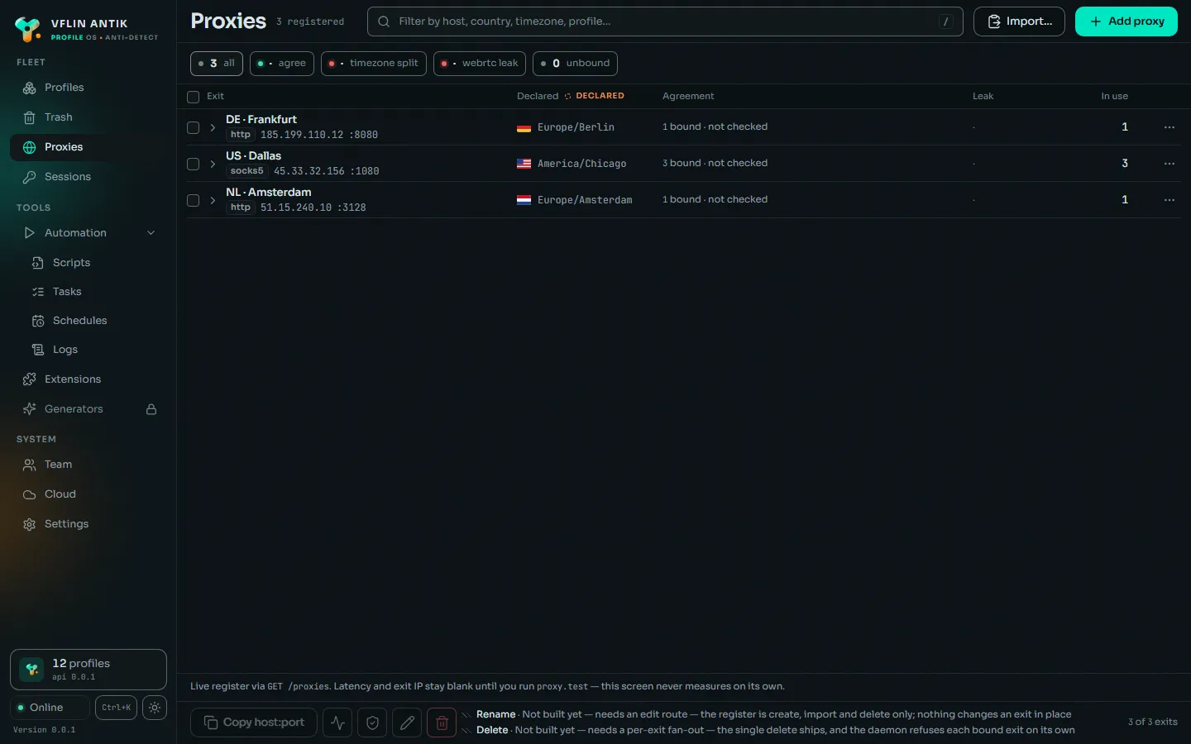
Task: Select the 'all' filter chip
Action: pos(217,64)
